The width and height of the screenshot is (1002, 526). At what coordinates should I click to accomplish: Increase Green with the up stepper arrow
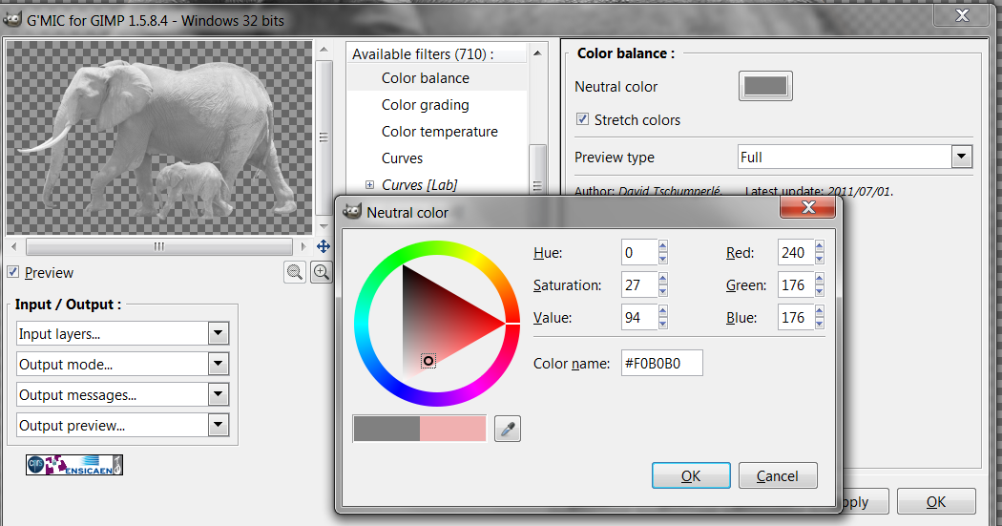pyautogui.click(x=819, y=279)
